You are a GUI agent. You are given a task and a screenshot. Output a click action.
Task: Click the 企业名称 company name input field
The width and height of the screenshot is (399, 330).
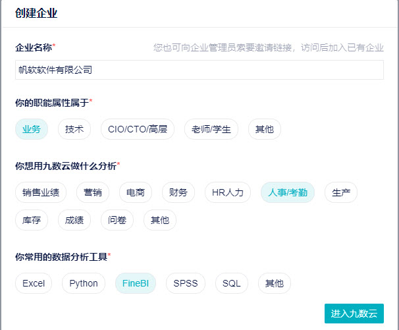tap(199, 70)
